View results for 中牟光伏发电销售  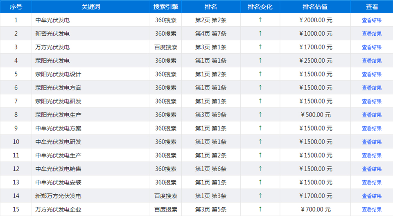tap(372, 169)
